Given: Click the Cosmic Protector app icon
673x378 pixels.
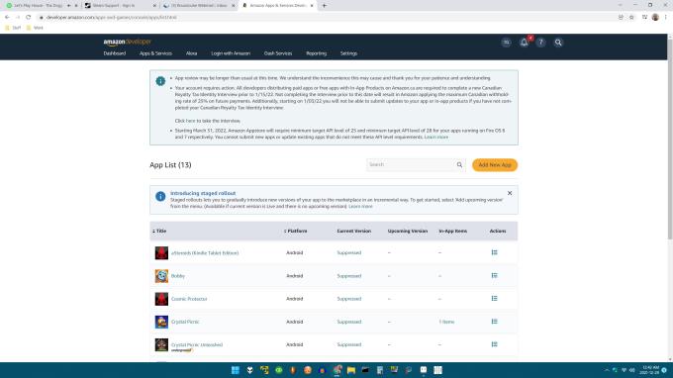Looking at the screenshot, I should click(161, 299).
